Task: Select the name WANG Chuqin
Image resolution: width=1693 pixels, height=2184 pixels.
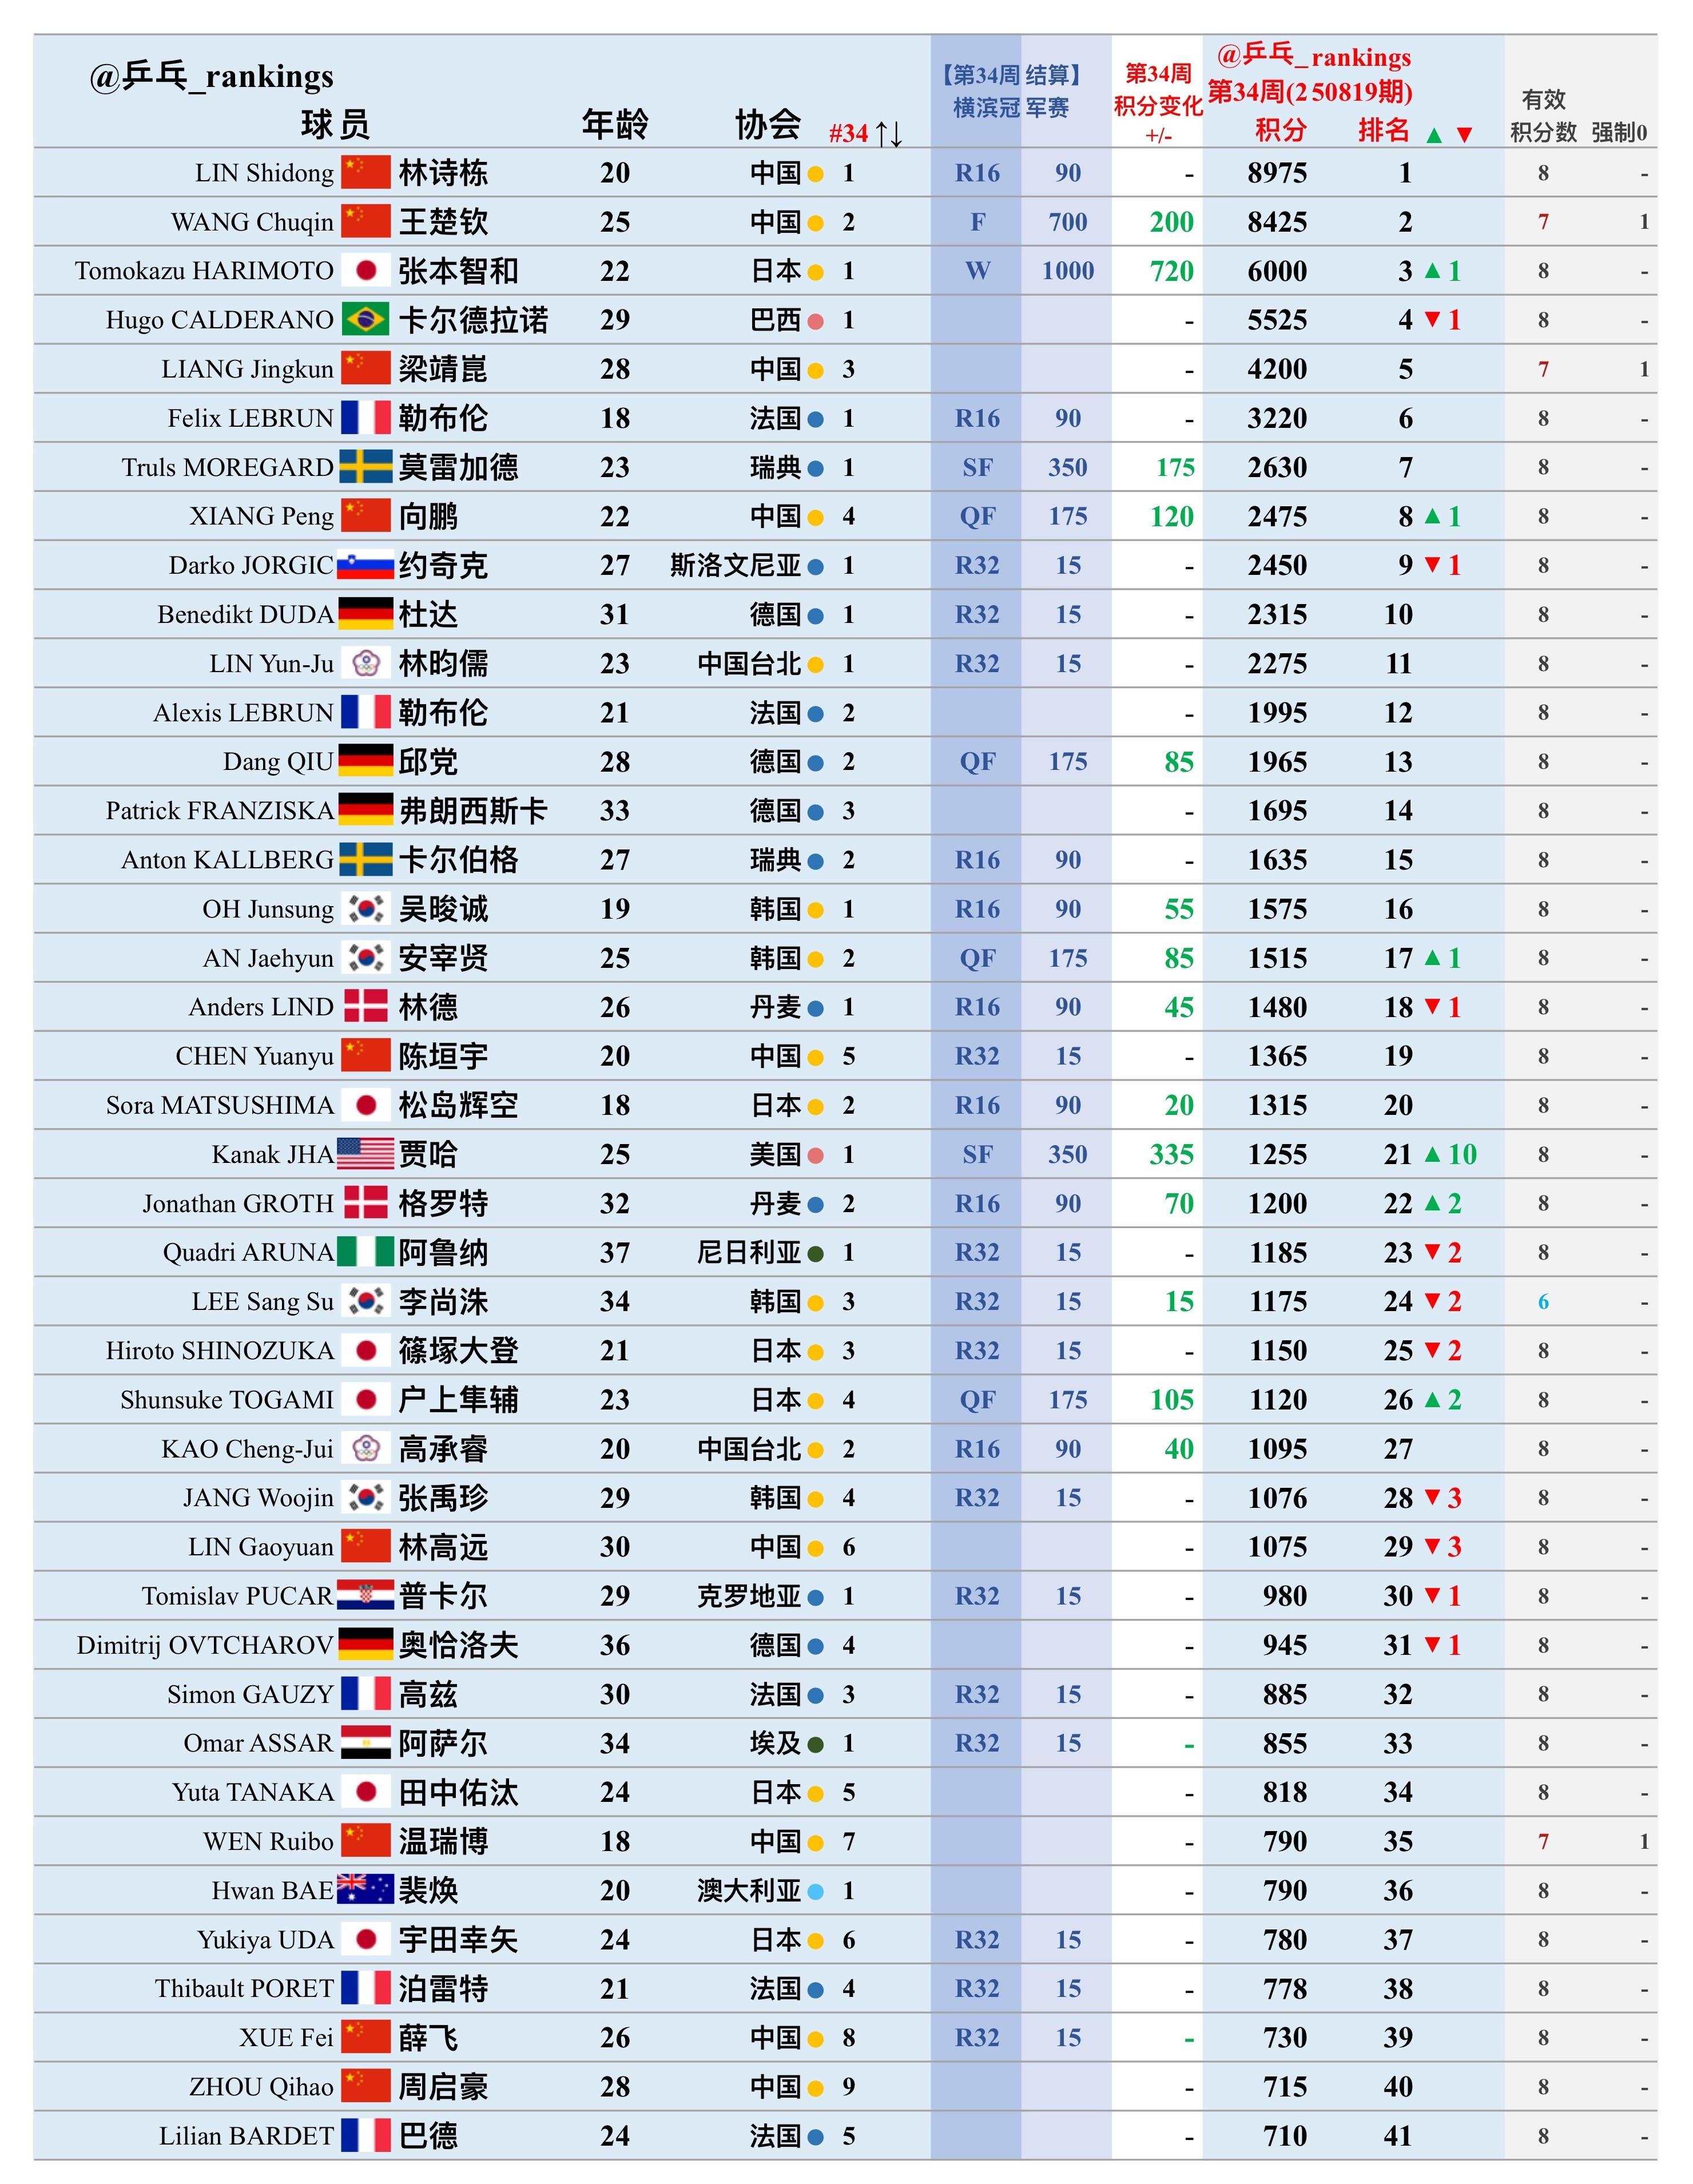Action: point(252,222)
